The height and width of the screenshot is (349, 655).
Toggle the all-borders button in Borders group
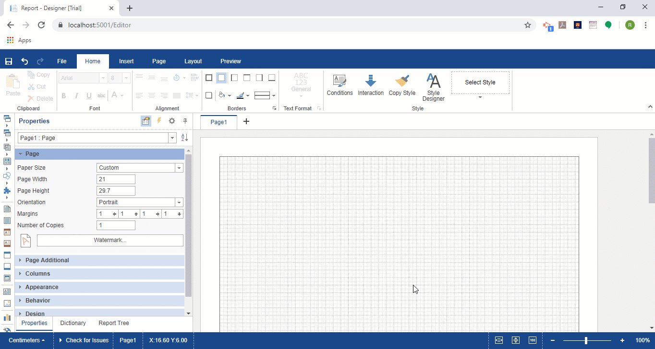(x=209, y=78)
